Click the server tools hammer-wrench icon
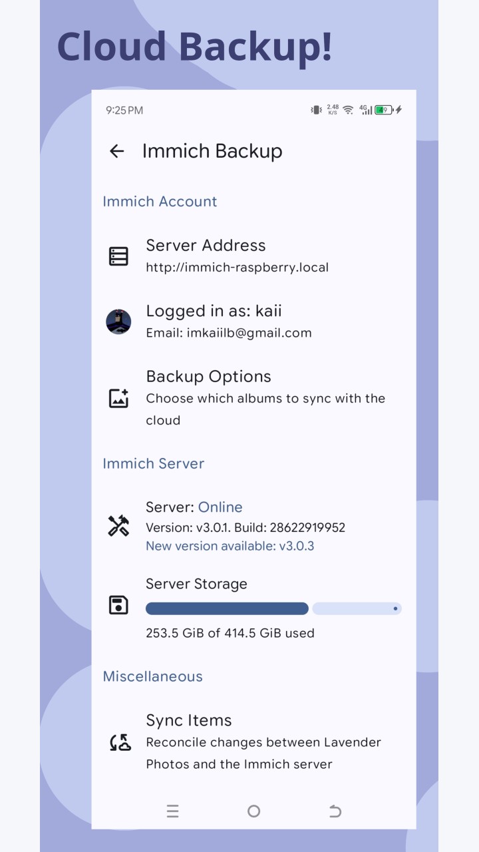This screenshot has width=479, height=852. [x=118, y=526]
